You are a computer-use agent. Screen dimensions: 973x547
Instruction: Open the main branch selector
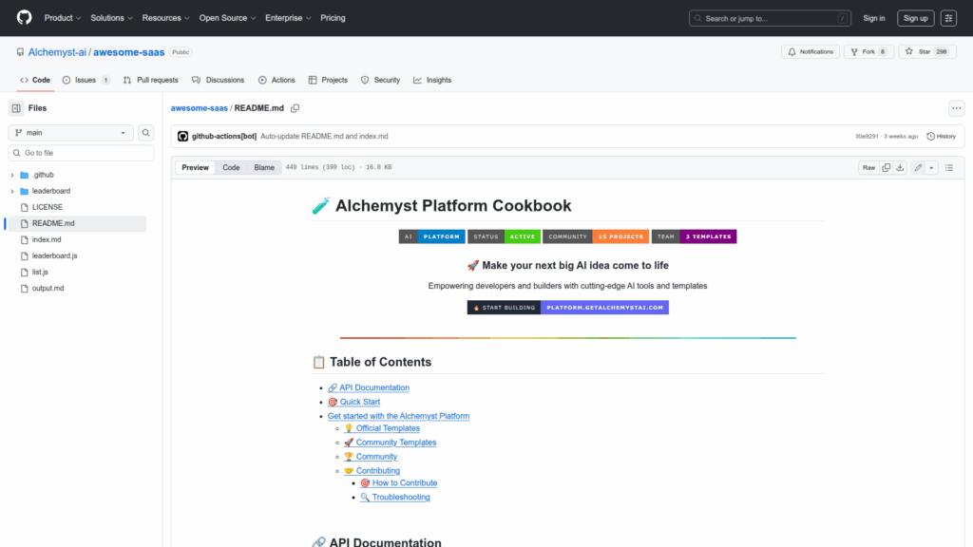pos(70,133)
